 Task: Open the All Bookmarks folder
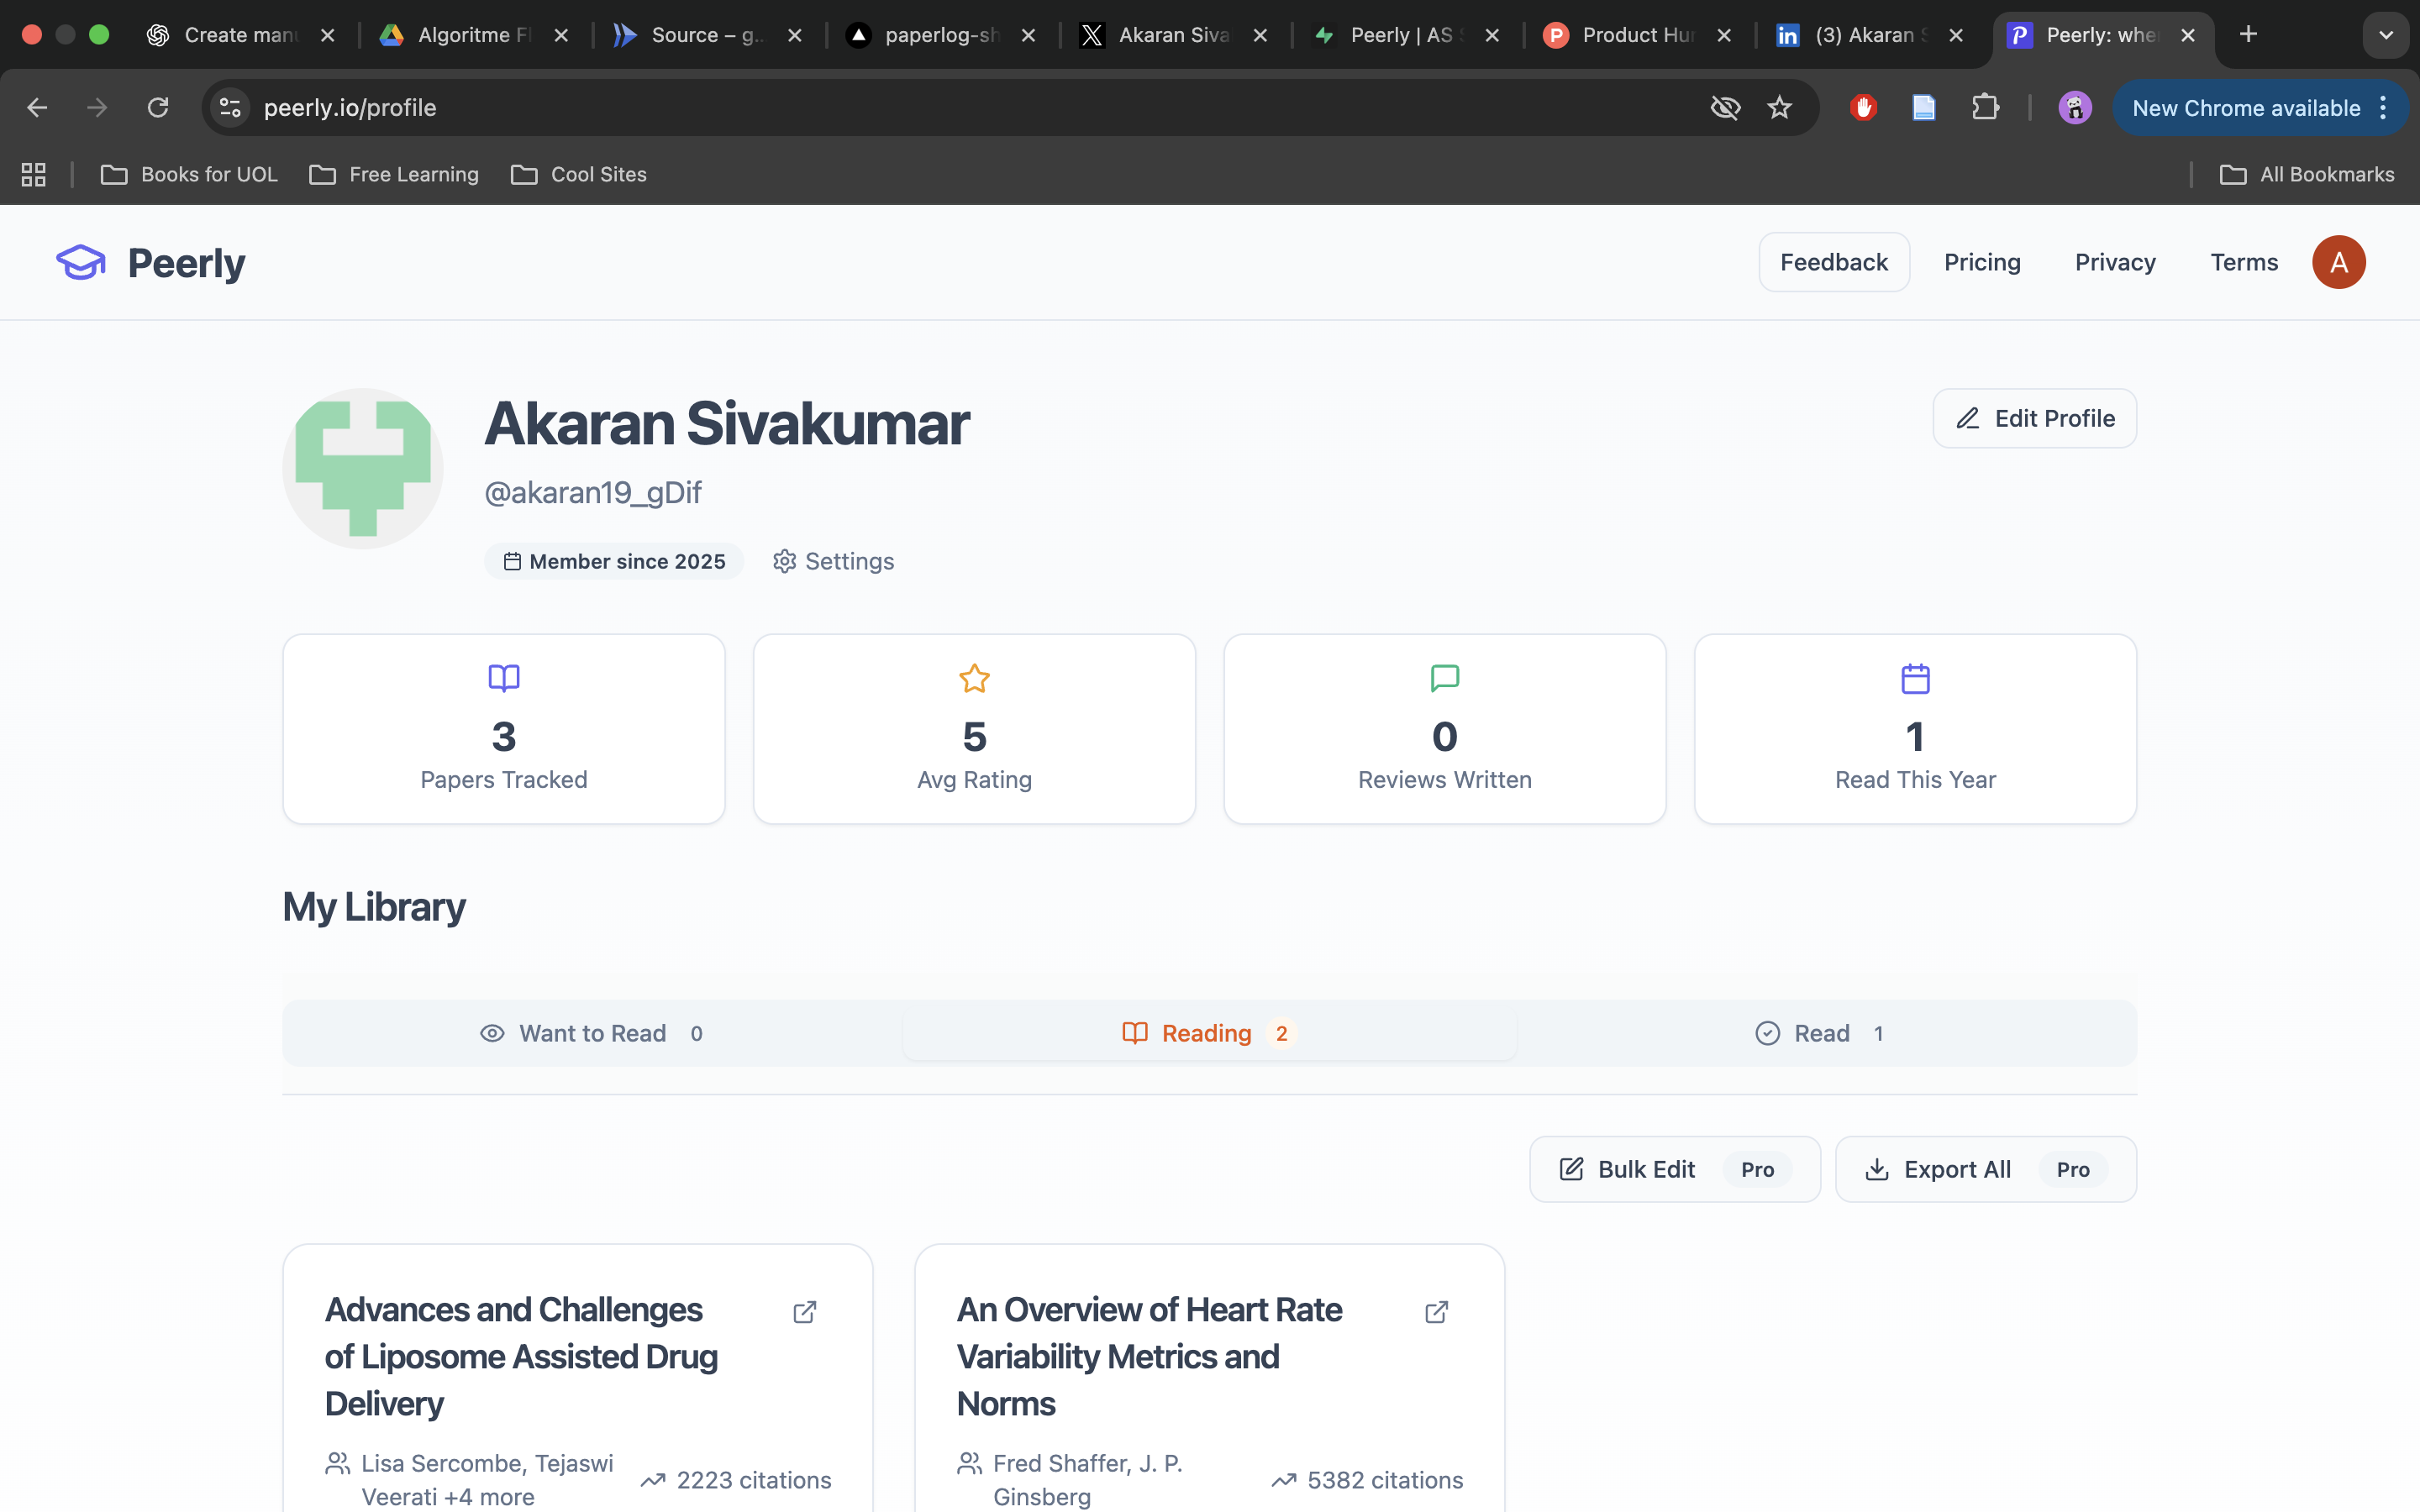[2307, 175]
